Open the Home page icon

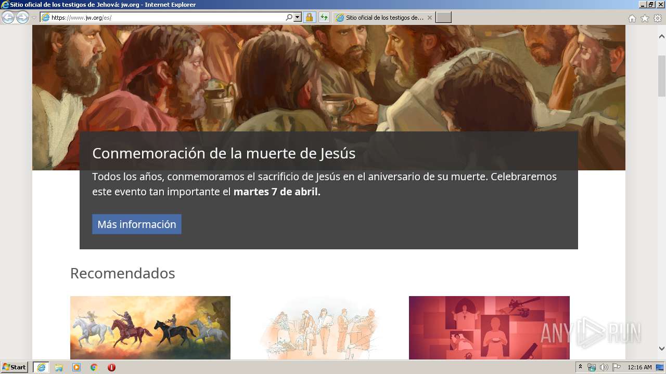[632, 18]
